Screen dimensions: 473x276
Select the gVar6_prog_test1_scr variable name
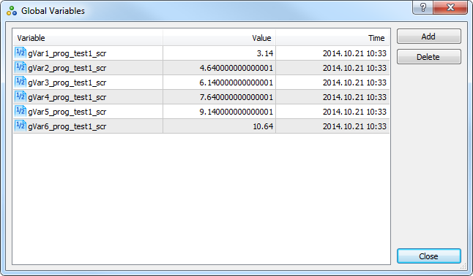click(x=67, y=126)
